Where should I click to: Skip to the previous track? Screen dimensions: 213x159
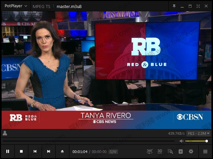(x=35, y=151)
